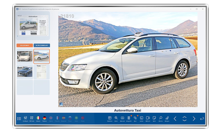Open the list menu icon in toolbar
218x132 pixels.
click(19, 119)
